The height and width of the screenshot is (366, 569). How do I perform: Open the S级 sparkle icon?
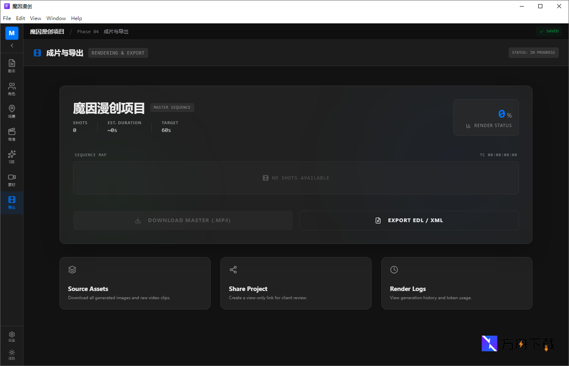(11, 156)
